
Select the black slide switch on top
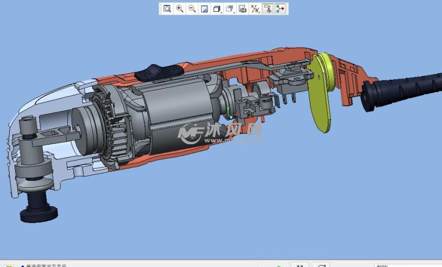pyautogui.click(x=157, y=72)
